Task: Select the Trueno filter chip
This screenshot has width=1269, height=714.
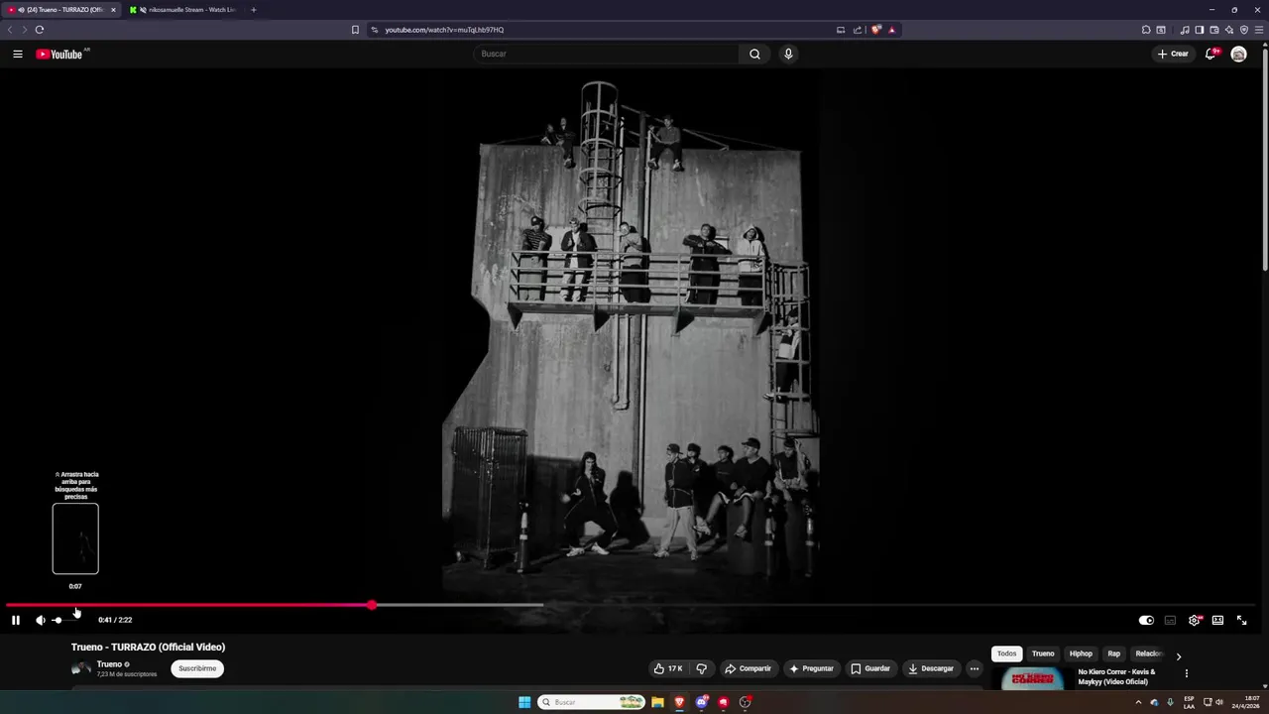Action: 1043,654
